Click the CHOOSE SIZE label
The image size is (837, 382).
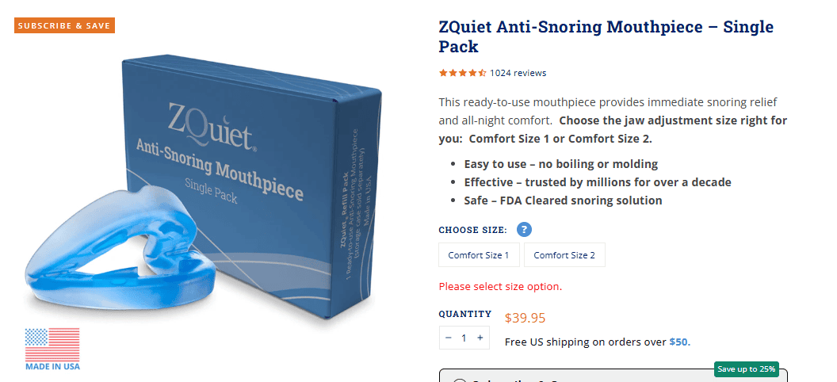472,231
